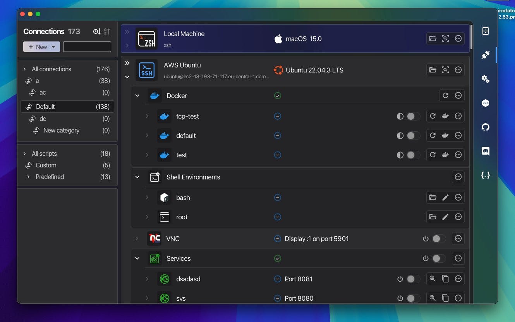Open more options for Local Machine
This screenshot has height=322, width=515.
point(458,39)
